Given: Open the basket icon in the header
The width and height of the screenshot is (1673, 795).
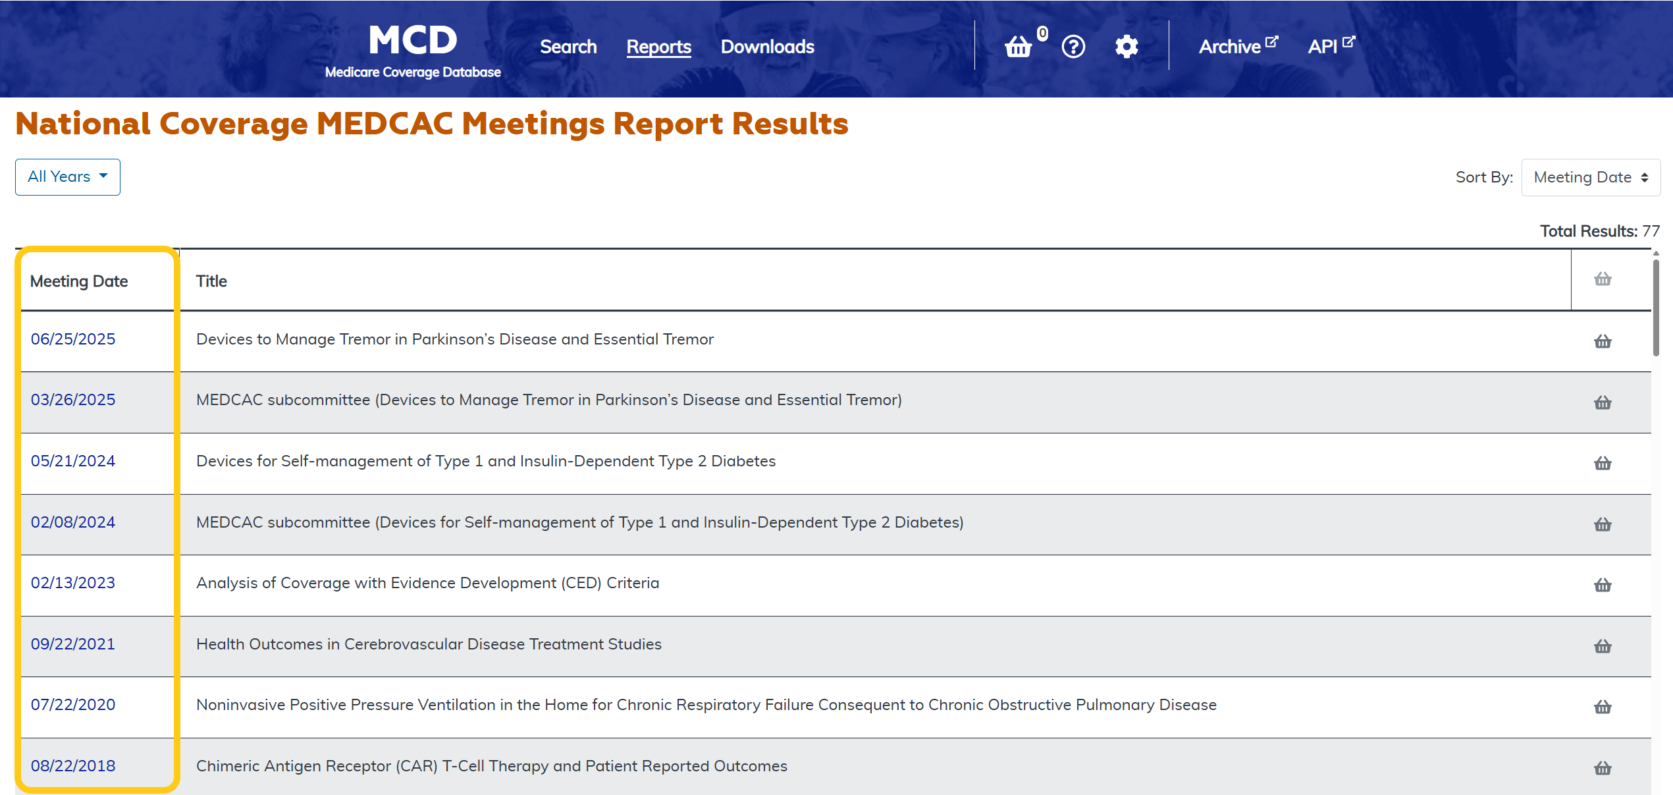Looking at the screenshot, I should pyautogui.click(x=1018, y=47).
